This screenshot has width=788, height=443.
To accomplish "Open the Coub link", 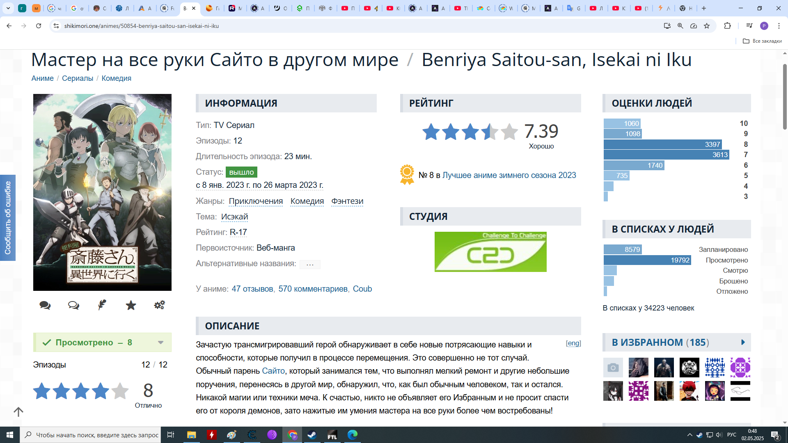I will click(x=362, y=289).
